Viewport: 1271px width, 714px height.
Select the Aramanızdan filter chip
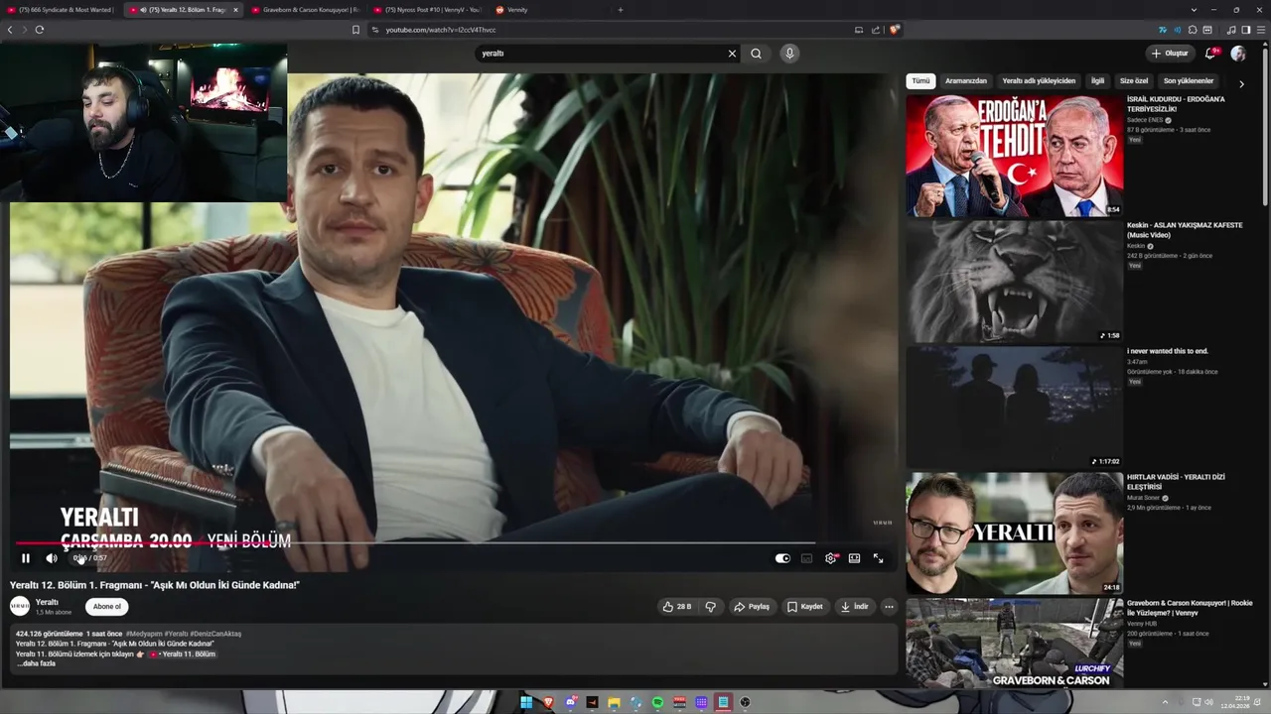(966, 81)
